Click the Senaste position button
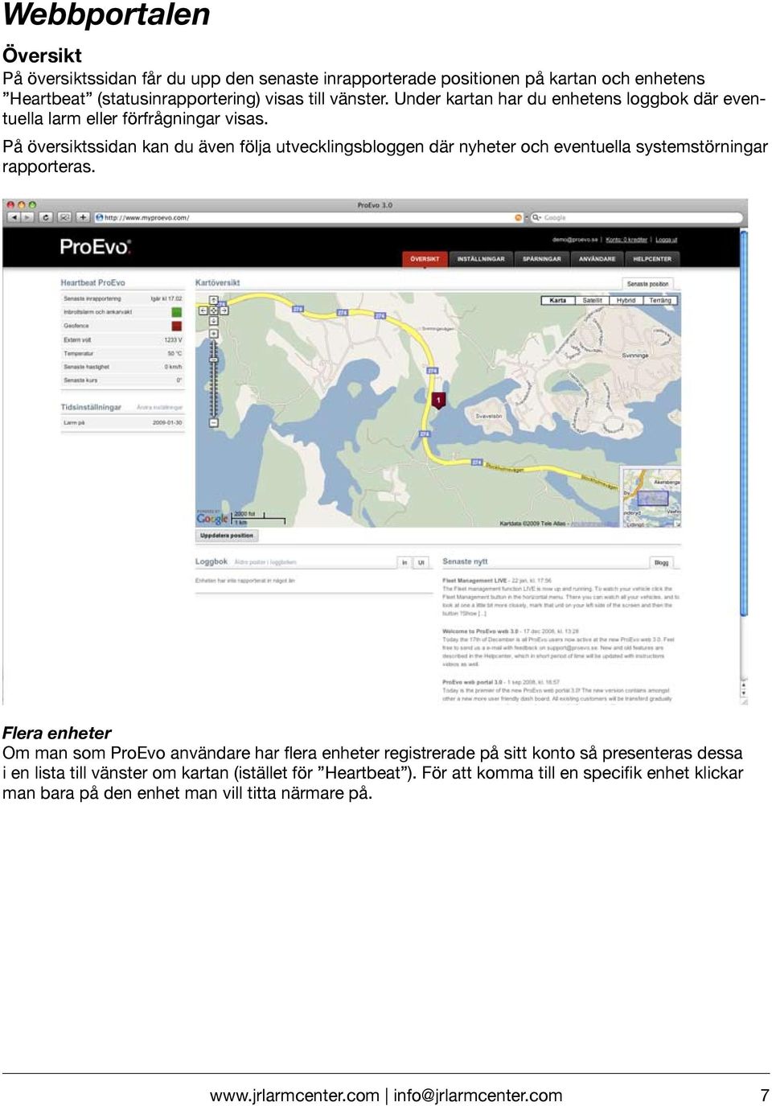The image size is (772, 1106). (648, 284)
